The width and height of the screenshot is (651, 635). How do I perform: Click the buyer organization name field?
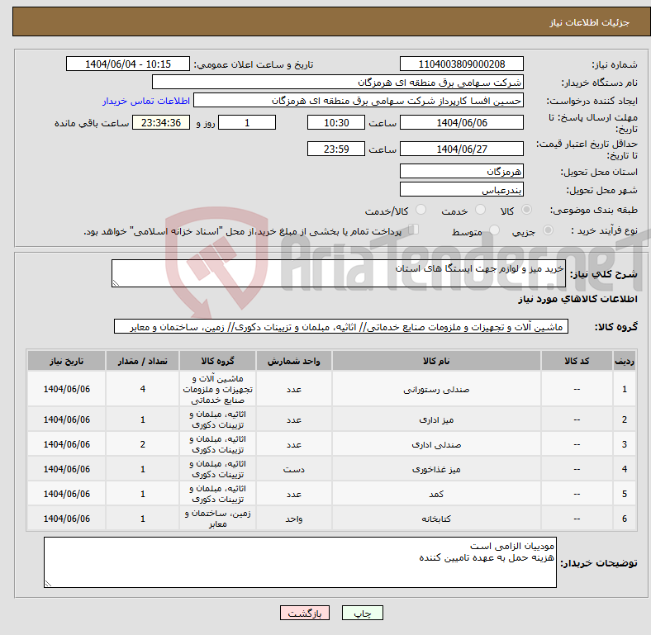point(338,83)
